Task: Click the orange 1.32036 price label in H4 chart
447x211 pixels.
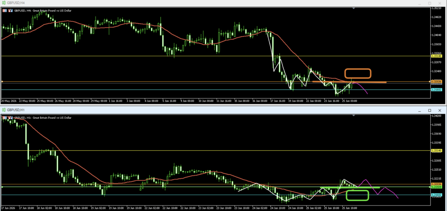Action: pos(437,82)
